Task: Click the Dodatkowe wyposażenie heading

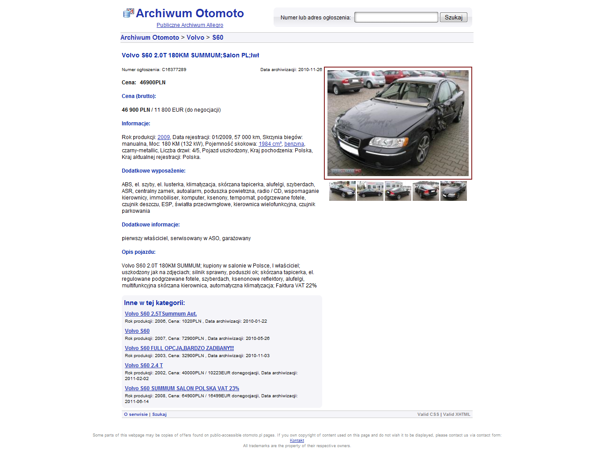Action: 154,171
